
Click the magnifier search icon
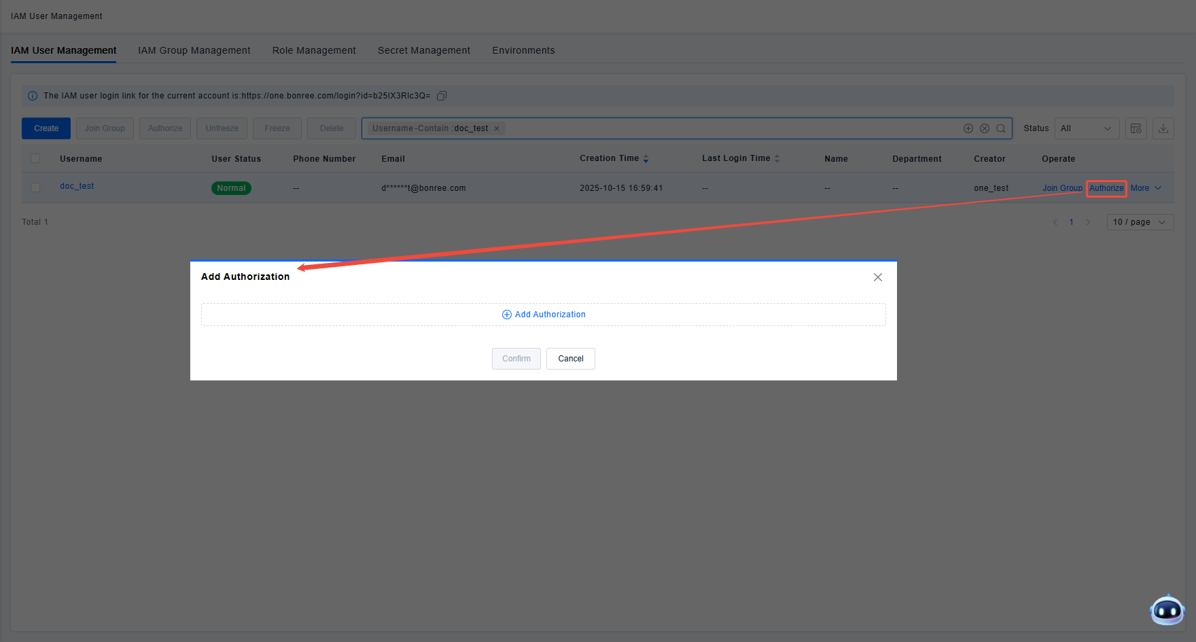1001,128
